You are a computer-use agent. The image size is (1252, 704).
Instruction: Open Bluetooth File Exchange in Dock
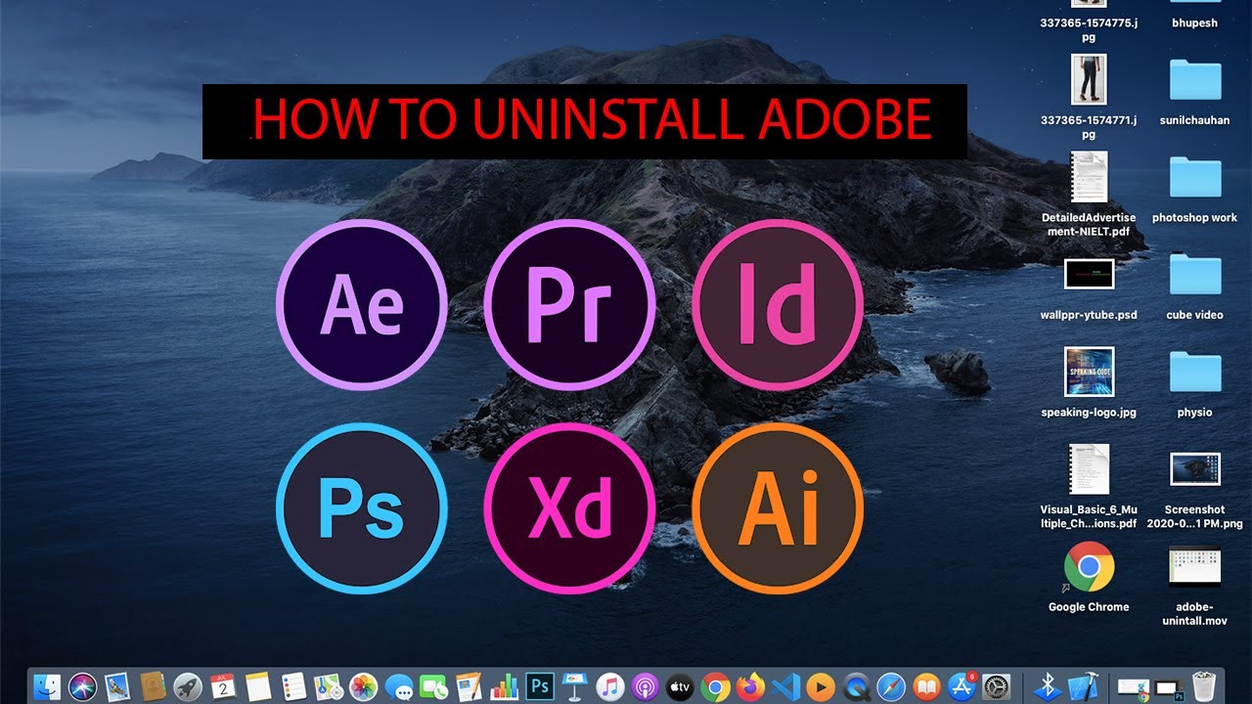click(1048, 686)
